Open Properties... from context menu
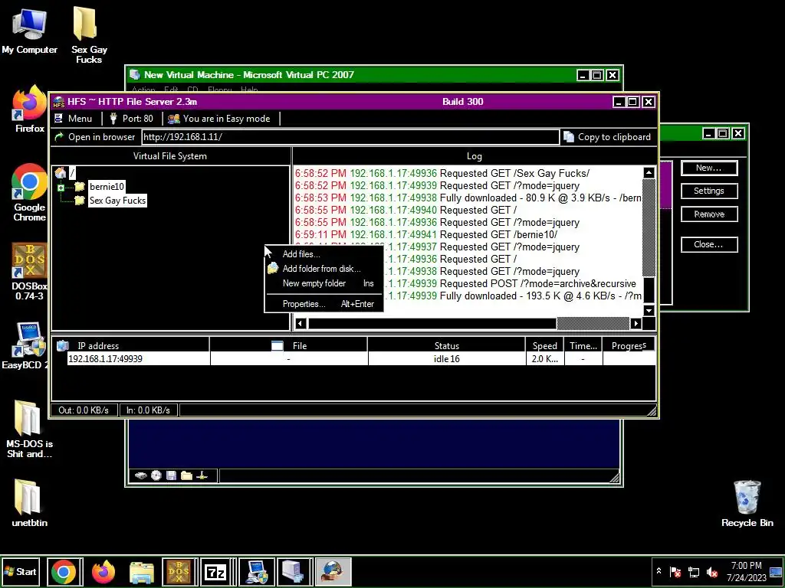785x588 pixels. 323,304
